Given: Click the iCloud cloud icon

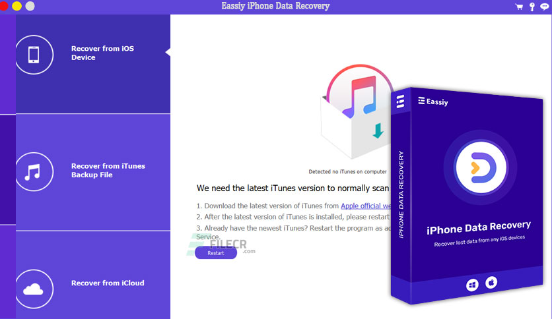Looking at the screenshot, I should 34,289.
